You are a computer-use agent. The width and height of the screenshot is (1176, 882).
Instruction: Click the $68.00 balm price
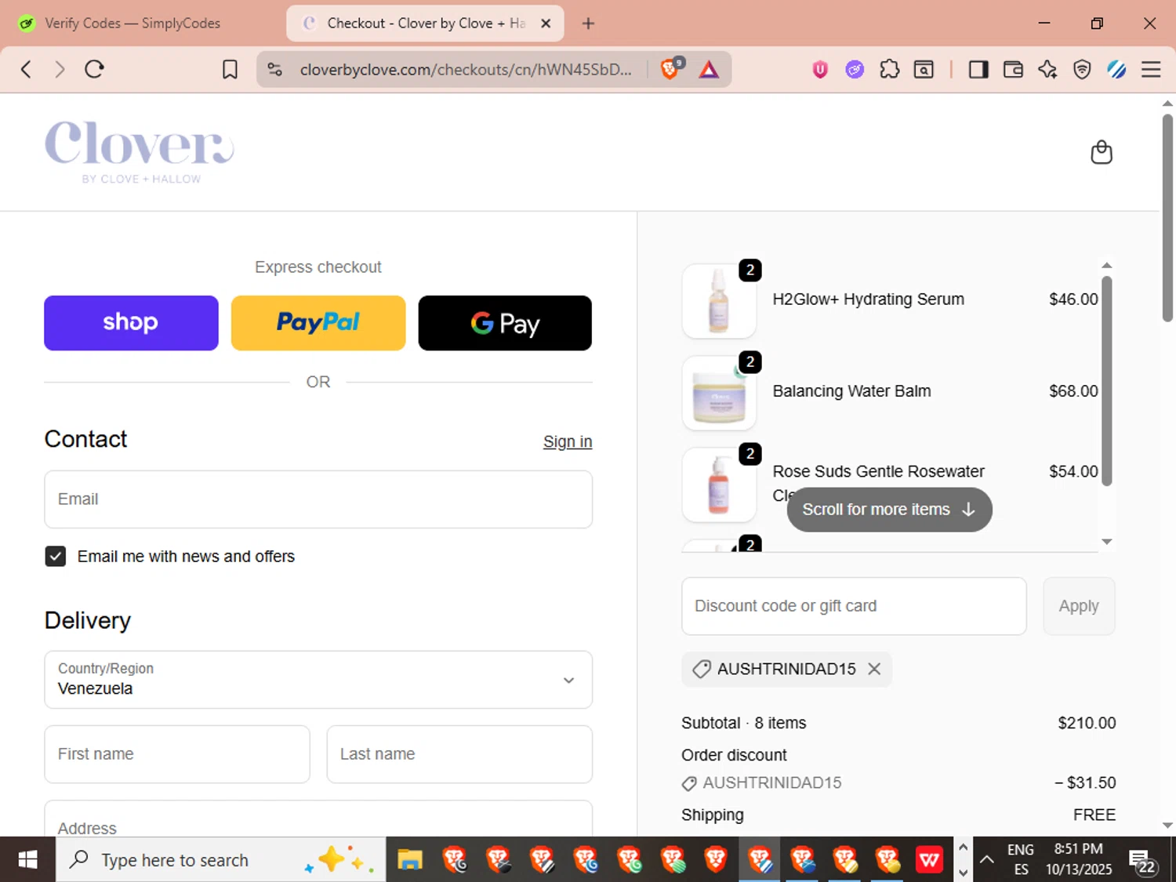(1073, 391)
